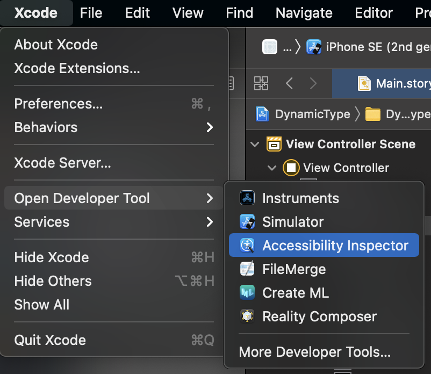431x374 pixels.
Task: Go forward using the right chevron
Action: [313, 83]
